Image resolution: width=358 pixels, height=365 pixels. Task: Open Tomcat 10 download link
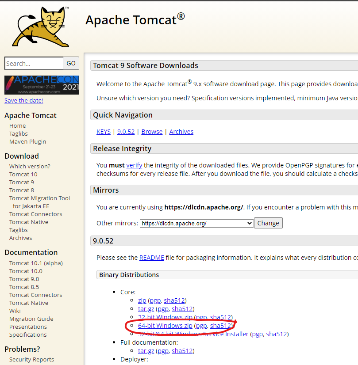coord(23,175)
